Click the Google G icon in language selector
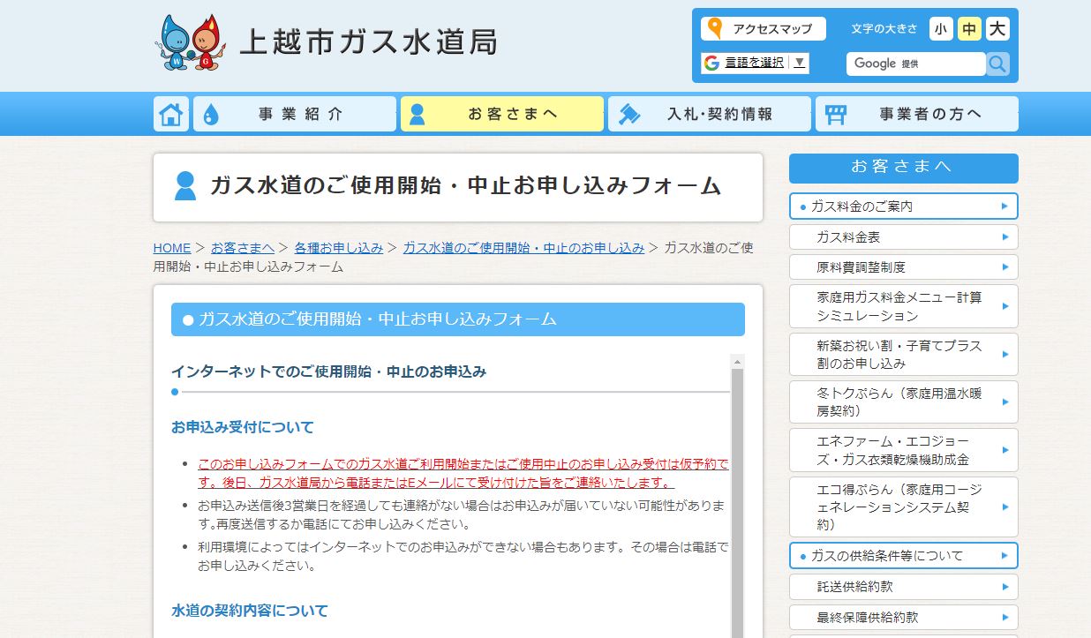 tap(711, 63)
